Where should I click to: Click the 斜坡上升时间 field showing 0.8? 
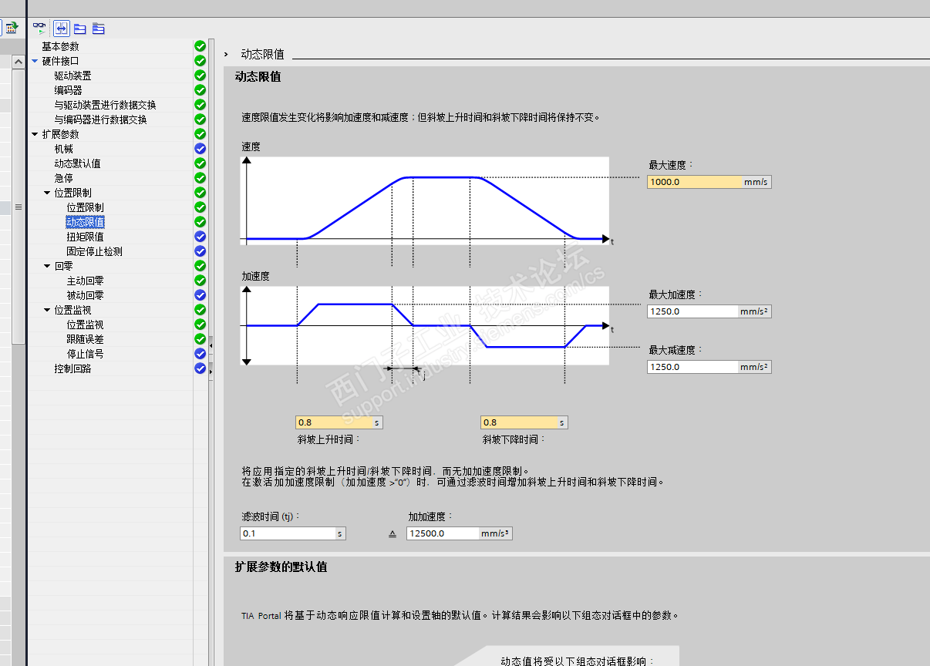click(x=335, y=422)
